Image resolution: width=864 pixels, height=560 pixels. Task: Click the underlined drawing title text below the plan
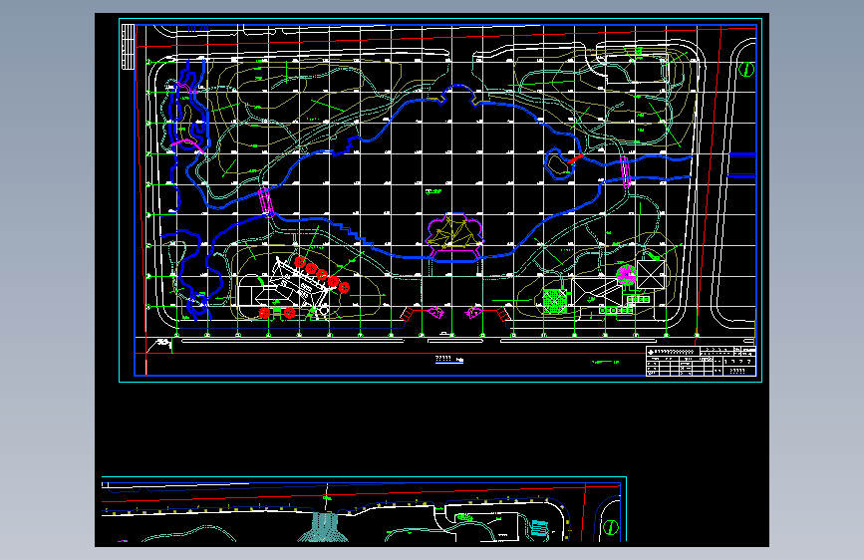coord(449,360)
